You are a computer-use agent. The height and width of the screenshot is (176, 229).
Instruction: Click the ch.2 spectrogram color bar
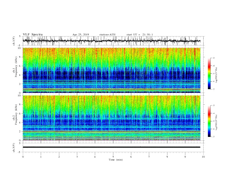click(x=209, y=121)
